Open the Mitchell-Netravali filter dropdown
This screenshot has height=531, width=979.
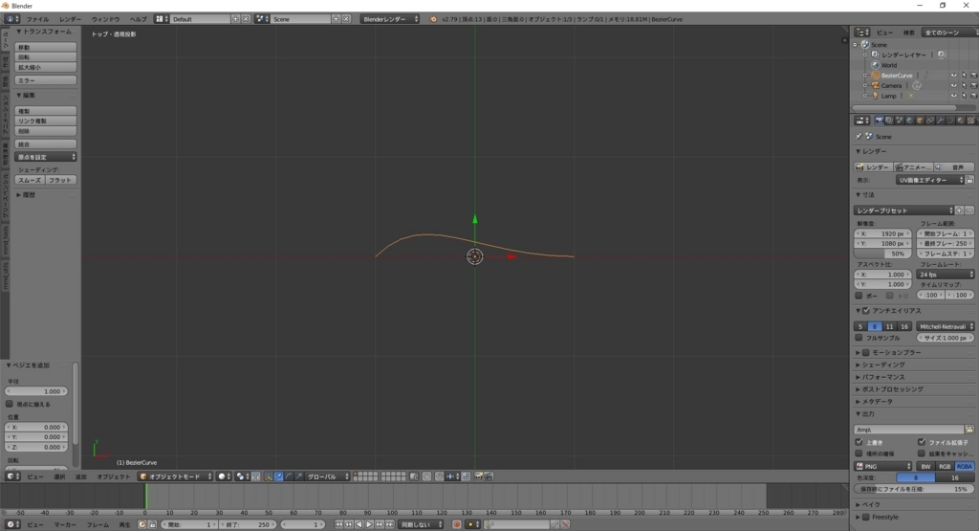[x=946, y=326]
